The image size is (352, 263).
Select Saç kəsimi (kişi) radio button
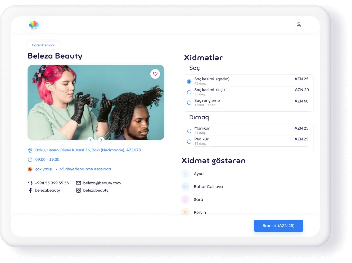pyautogui.click(x=189, y=92)
